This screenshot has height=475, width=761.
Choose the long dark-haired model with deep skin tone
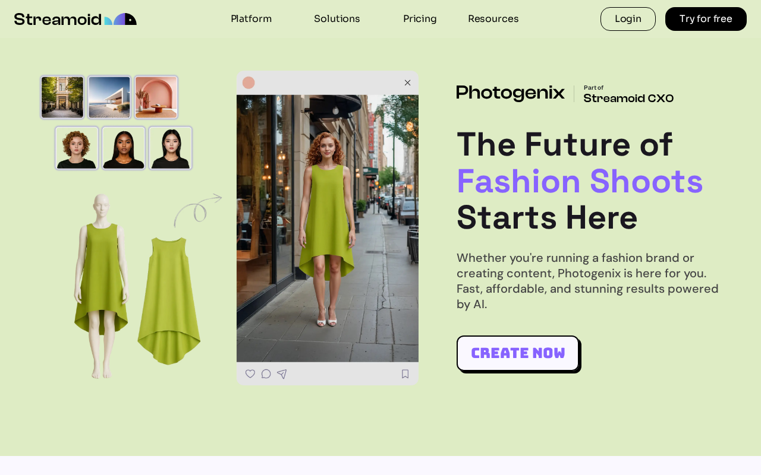[124, 148]
